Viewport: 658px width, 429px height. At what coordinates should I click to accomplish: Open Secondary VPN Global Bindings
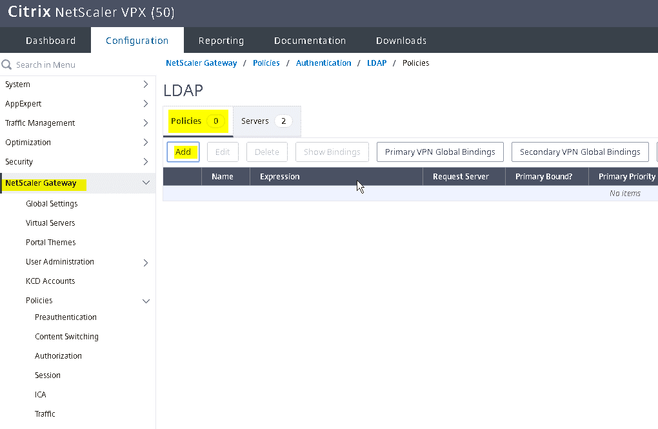(579, 152)
